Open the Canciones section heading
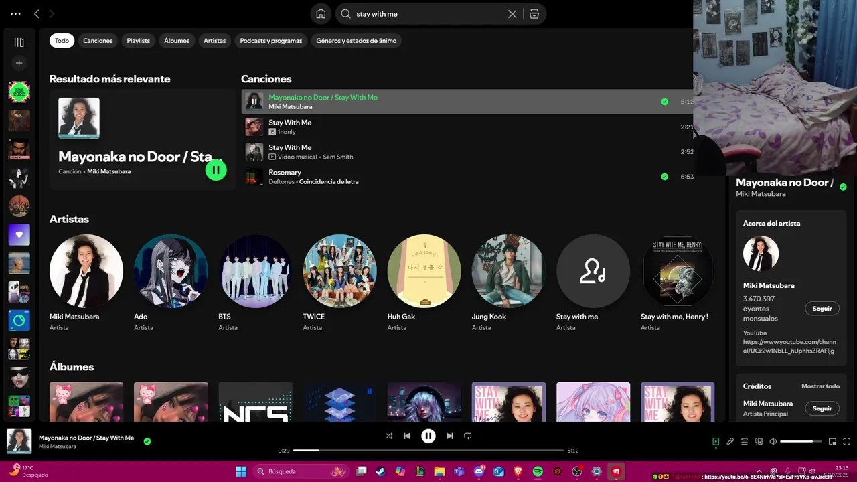857x482 pixels. pyautogui.click(x=266, y=79)
